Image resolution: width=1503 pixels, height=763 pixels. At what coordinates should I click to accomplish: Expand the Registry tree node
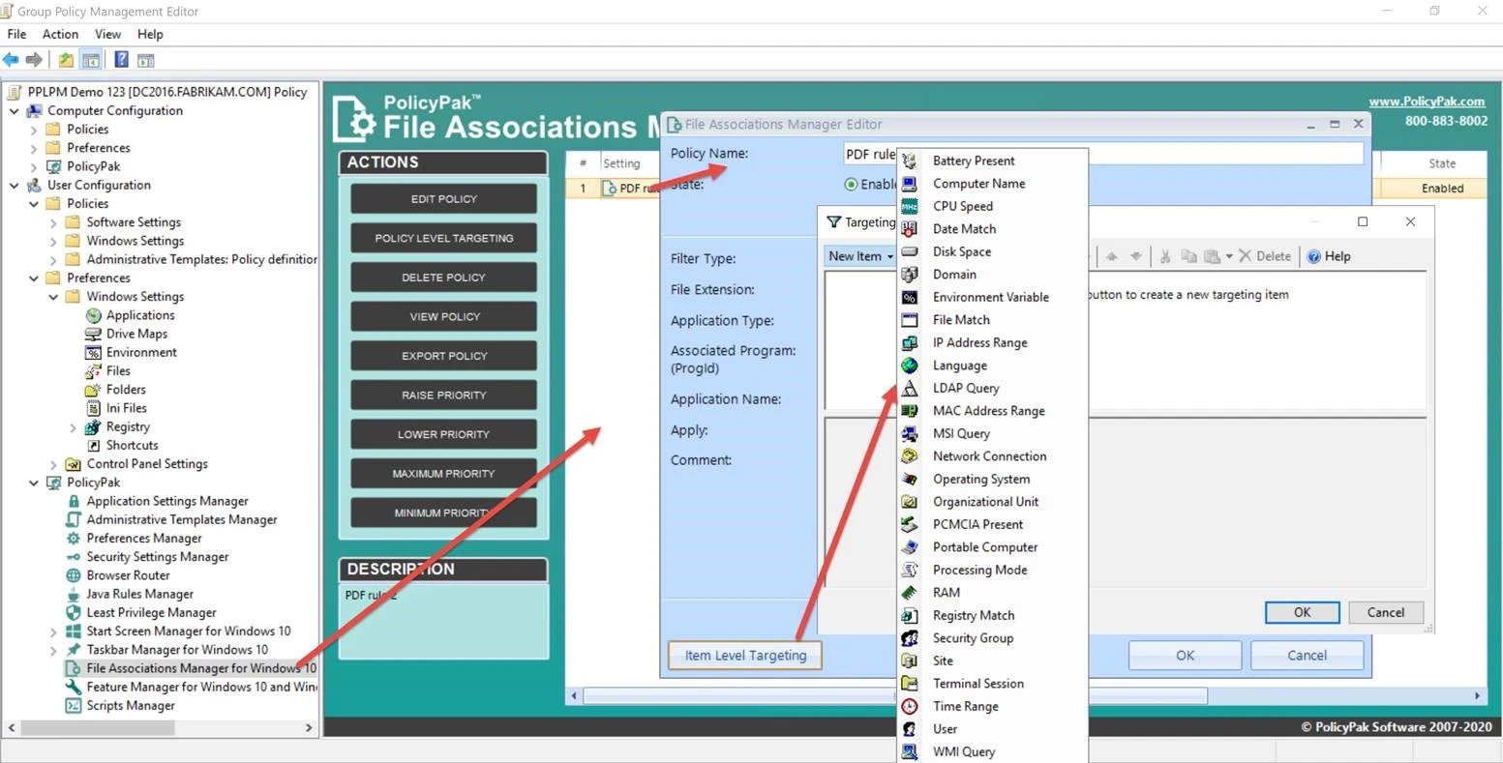pos(73,427)
